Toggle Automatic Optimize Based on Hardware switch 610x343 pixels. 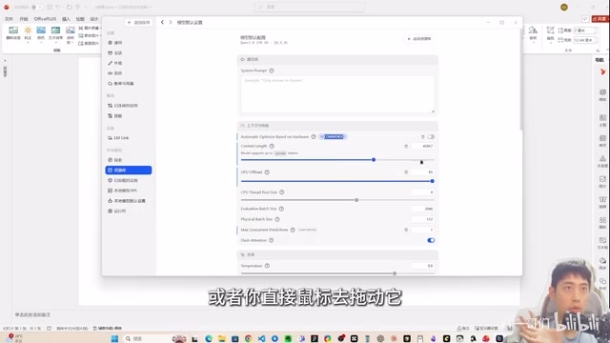431,137
